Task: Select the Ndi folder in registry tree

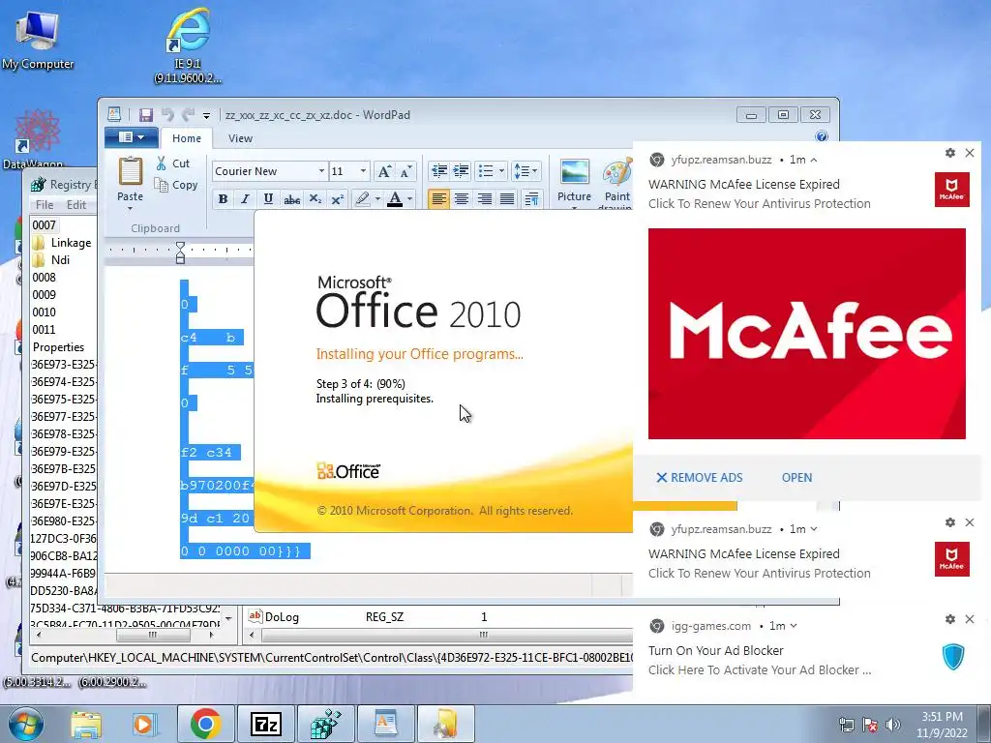Action: click(60, 260)
